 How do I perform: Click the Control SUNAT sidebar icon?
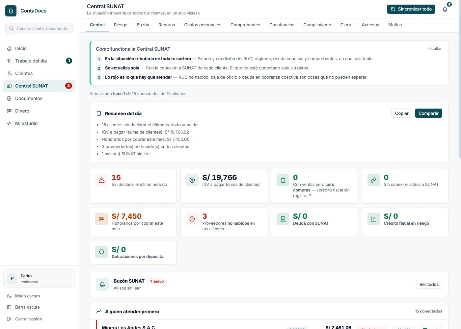coord(9,86)
